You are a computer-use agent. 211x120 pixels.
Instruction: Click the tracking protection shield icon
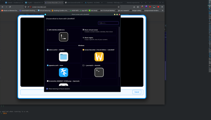coord(25,7)
